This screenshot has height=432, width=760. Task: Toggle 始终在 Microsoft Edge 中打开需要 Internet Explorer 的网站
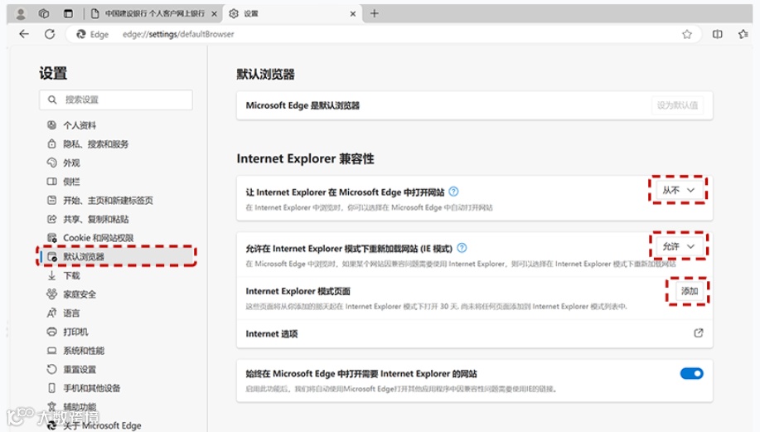(692, 373)
